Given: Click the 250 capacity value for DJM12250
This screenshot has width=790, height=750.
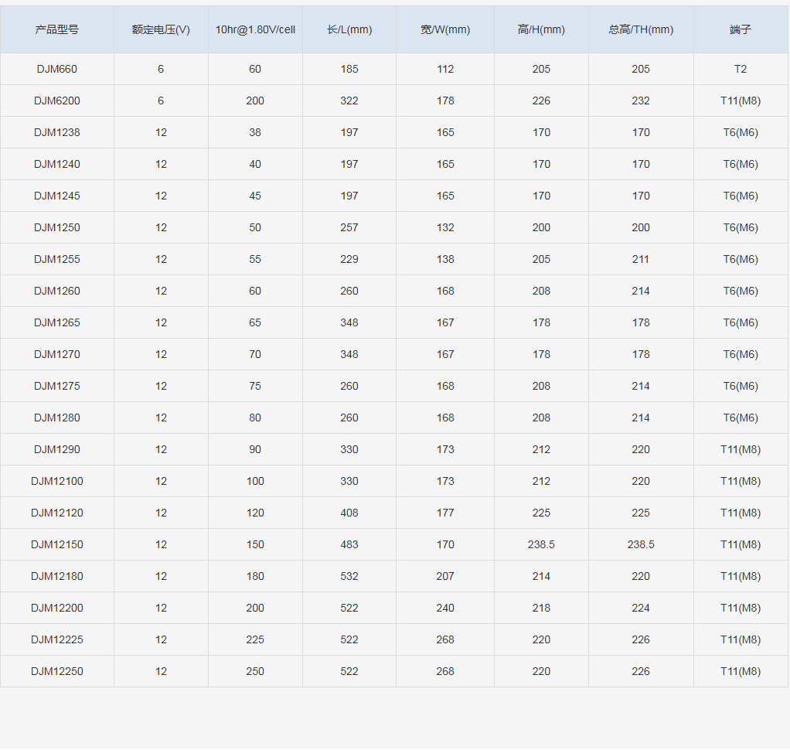Looking at the screenshot, I should point(255,672).
